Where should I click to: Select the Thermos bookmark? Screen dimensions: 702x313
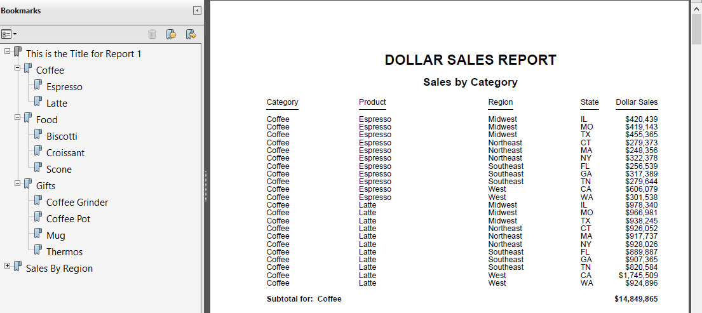pyautogui.click(x=64, y=252)
